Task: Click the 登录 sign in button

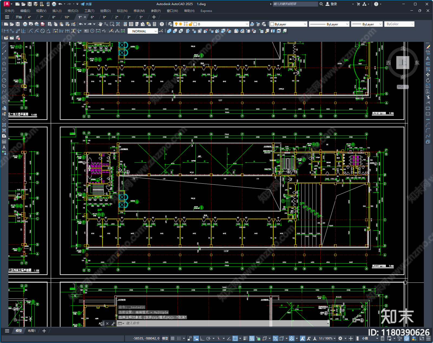Action: (331, 4)
